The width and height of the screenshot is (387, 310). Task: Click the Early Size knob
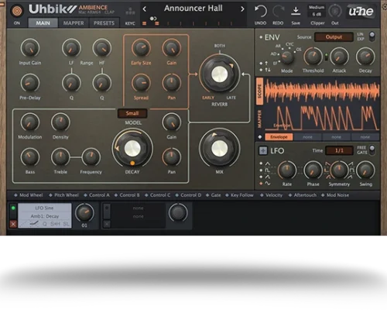click(x=141, y=48)
